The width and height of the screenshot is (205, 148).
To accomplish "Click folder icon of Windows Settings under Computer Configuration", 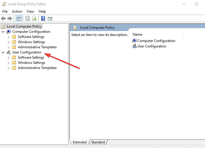I will pyautogui.click(x=14, y=42).
